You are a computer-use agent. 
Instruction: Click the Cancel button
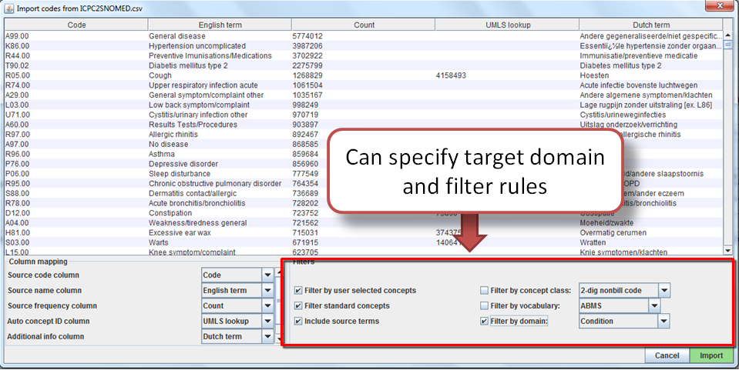click(x=667, y=356)
